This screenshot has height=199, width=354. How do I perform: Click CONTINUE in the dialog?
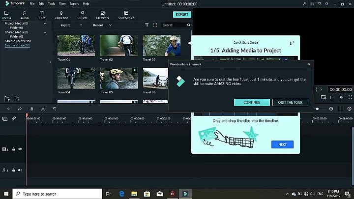252,102
